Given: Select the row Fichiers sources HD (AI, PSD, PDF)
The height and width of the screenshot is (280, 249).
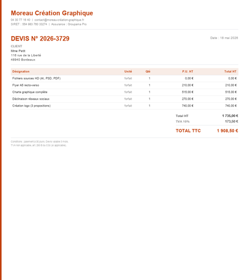Looking at the screenshot, I should pyautogui.click(x=125, y=78).
